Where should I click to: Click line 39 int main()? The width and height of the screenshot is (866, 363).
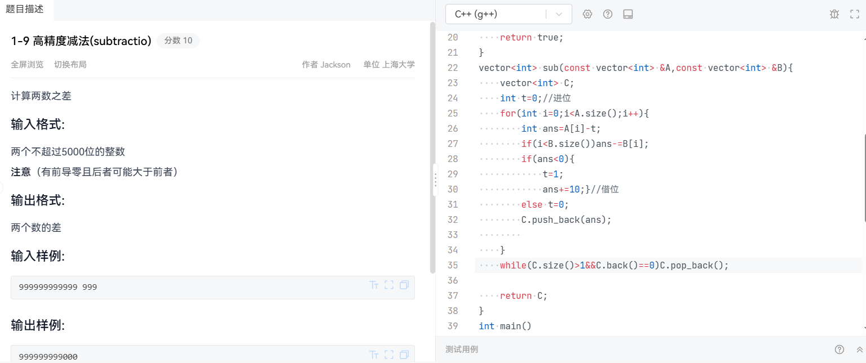click(x=505, y=326)
